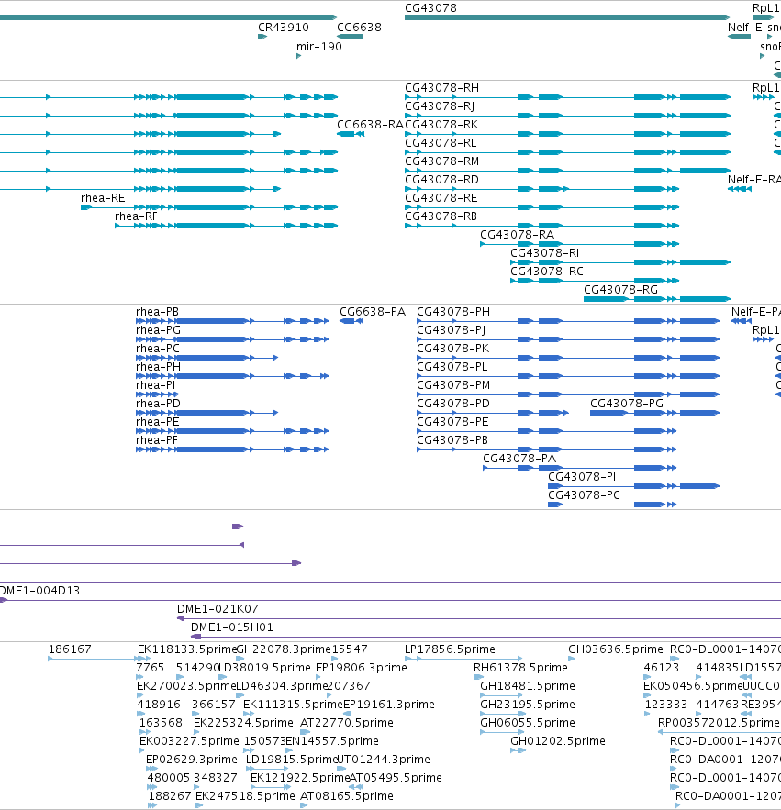This screenshot has height=810, width=781.
Task: Click transcript CG43078-RK label
Action: 442,125
